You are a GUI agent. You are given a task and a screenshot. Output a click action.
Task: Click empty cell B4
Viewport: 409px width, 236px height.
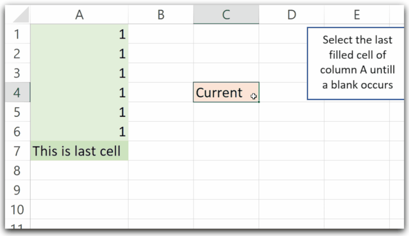161,93
